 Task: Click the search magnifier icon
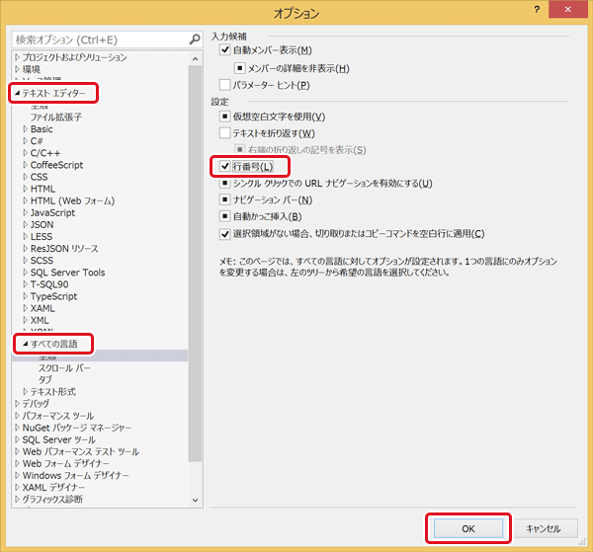(195, 39)
